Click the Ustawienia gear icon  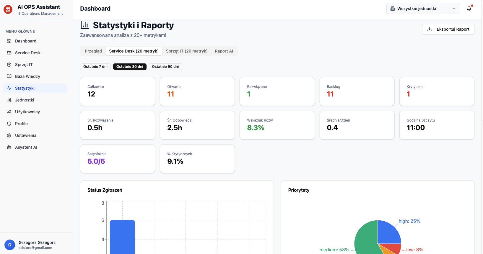(x=9, y=135)
